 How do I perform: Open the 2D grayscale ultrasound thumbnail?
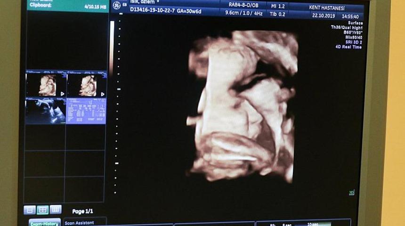[x=46, y=111]
